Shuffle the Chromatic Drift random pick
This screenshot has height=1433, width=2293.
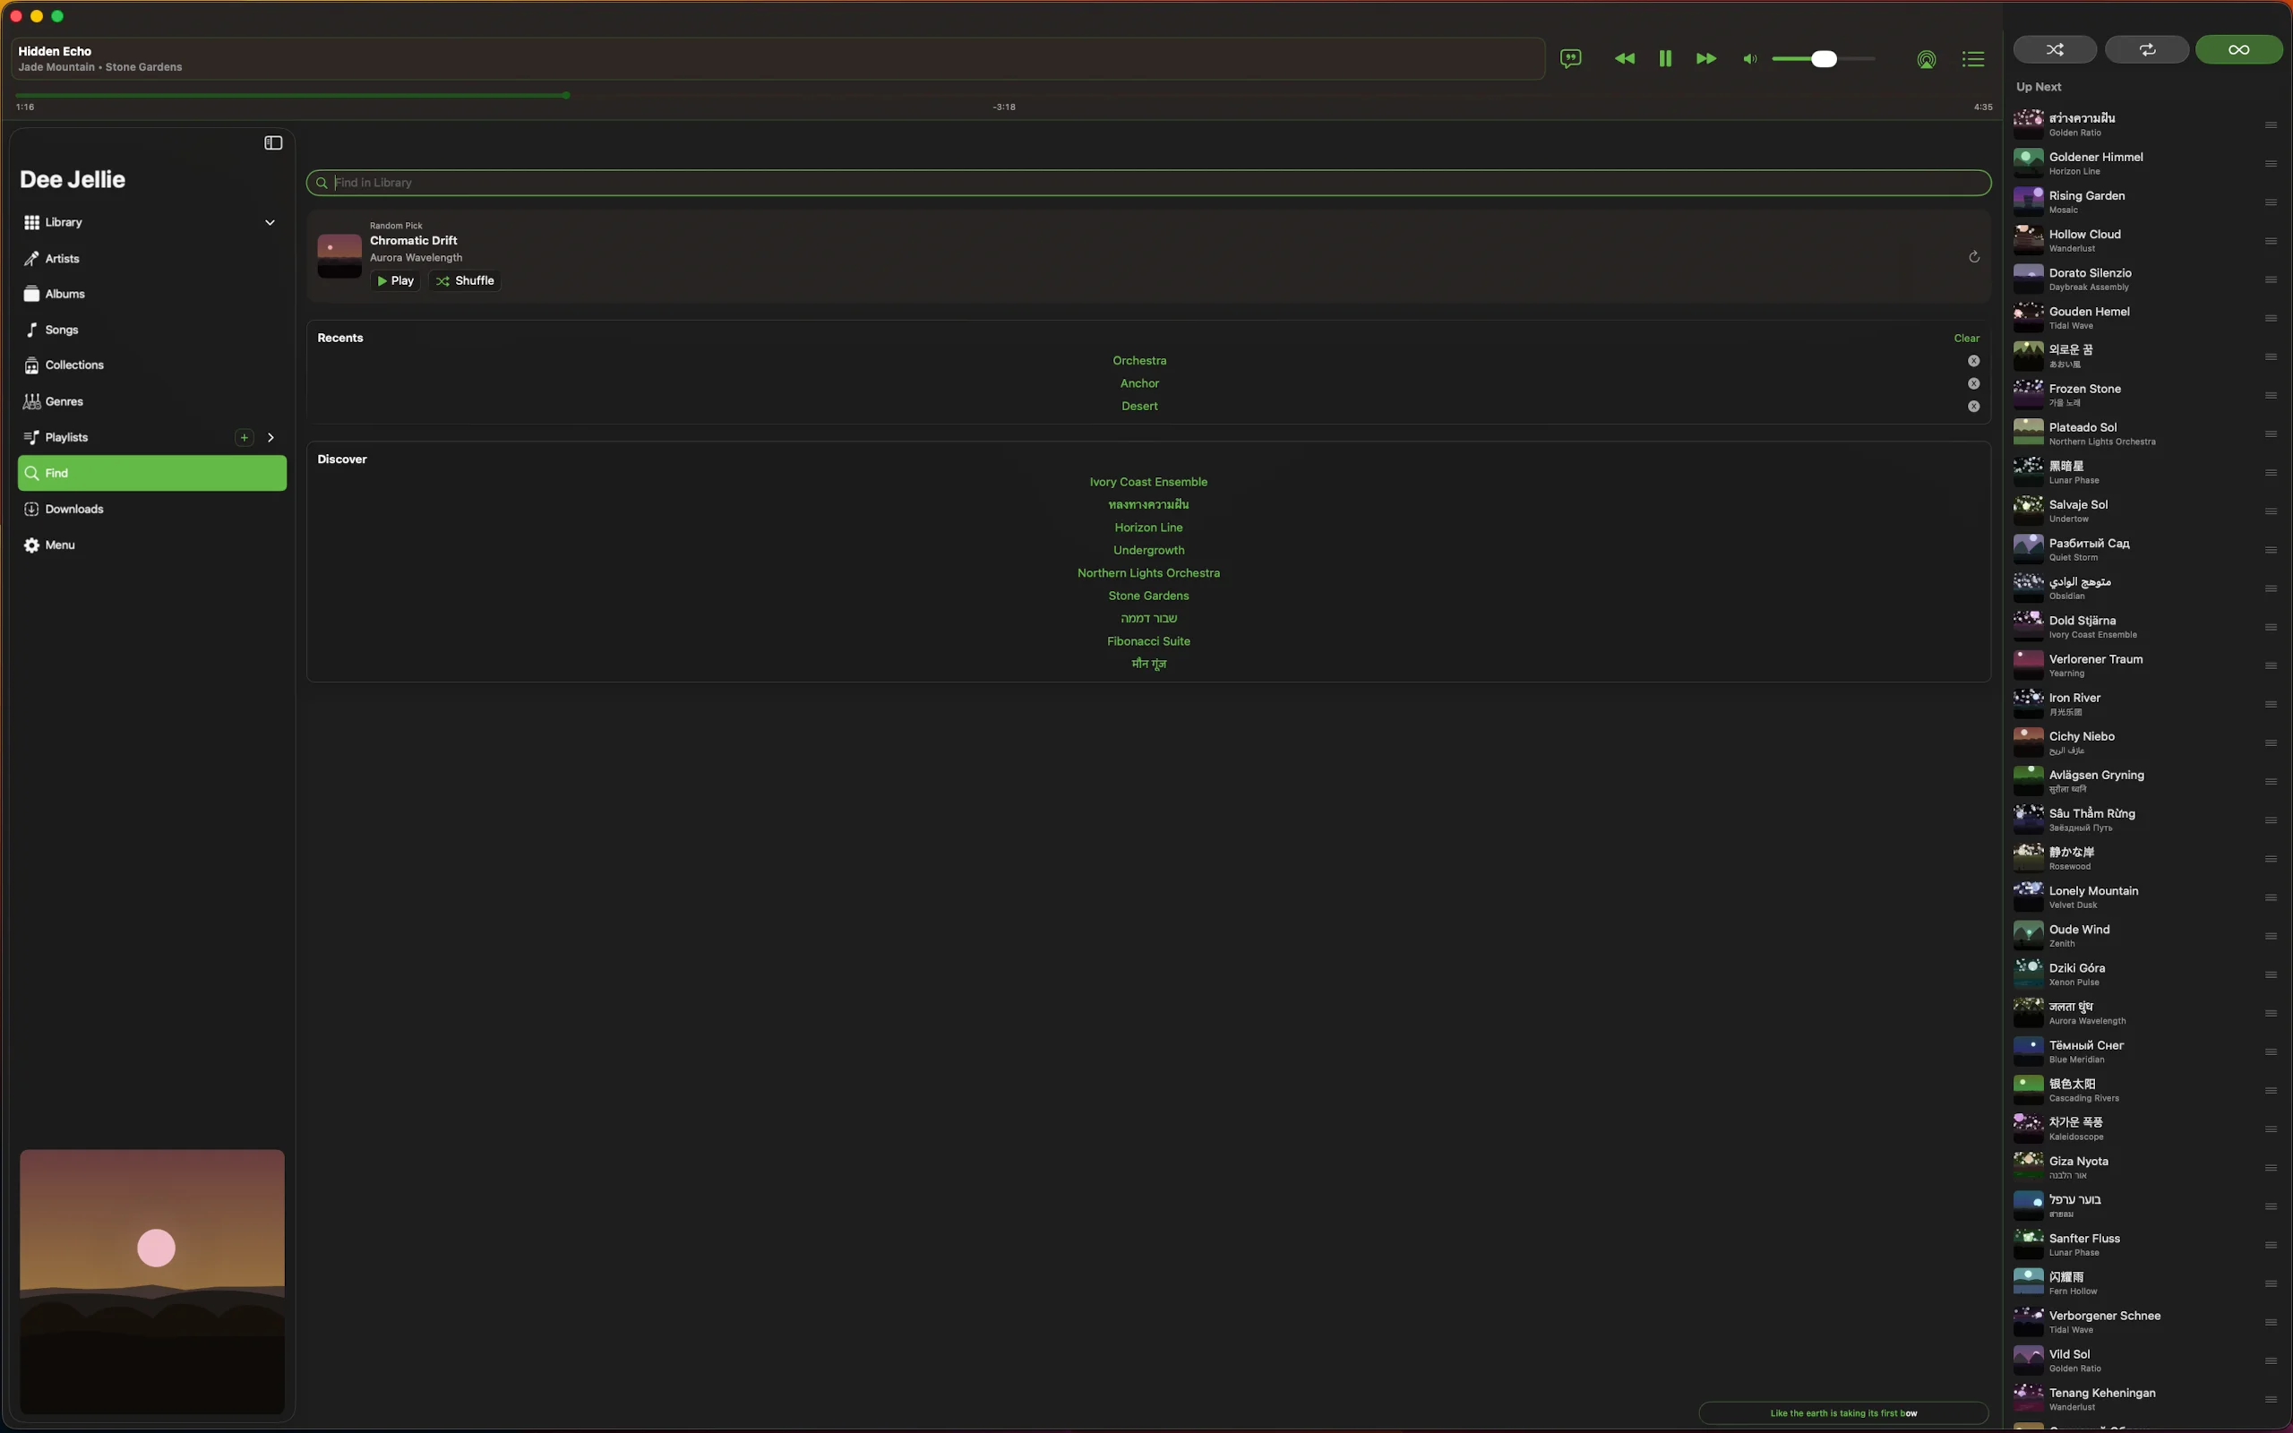pyautogui.click(x=464, y=280)
